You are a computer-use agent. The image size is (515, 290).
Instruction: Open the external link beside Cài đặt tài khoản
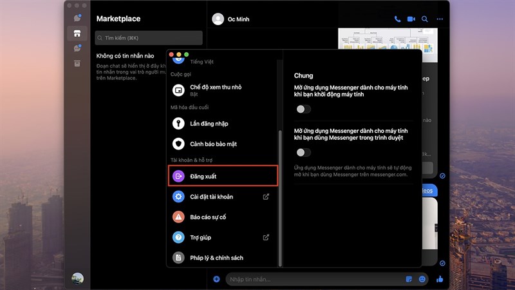tap(266, 197)
